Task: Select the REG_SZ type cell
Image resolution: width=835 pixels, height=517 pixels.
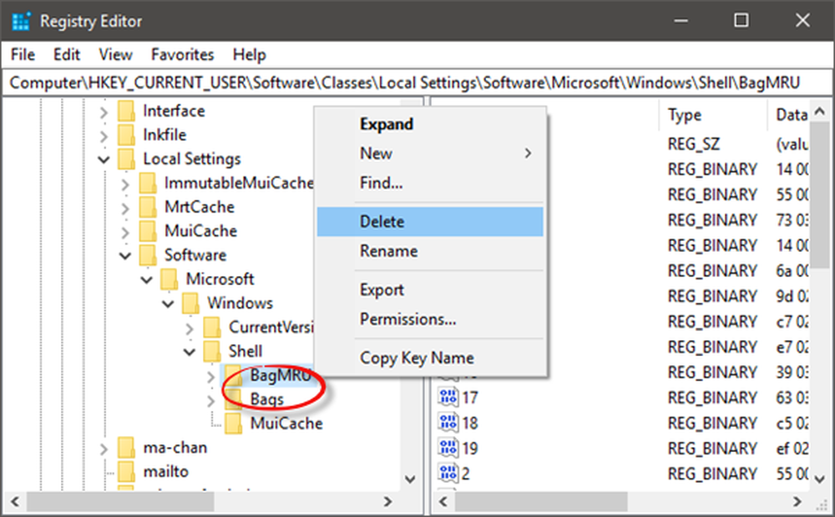Action: click(694, 144)
